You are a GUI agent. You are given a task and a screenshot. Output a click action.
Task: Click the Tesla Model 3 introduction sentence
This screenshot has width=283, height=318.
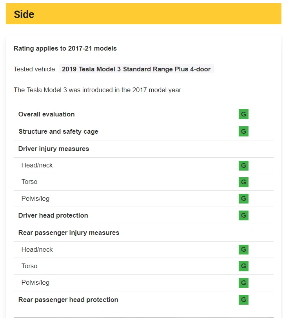point(98,90)
